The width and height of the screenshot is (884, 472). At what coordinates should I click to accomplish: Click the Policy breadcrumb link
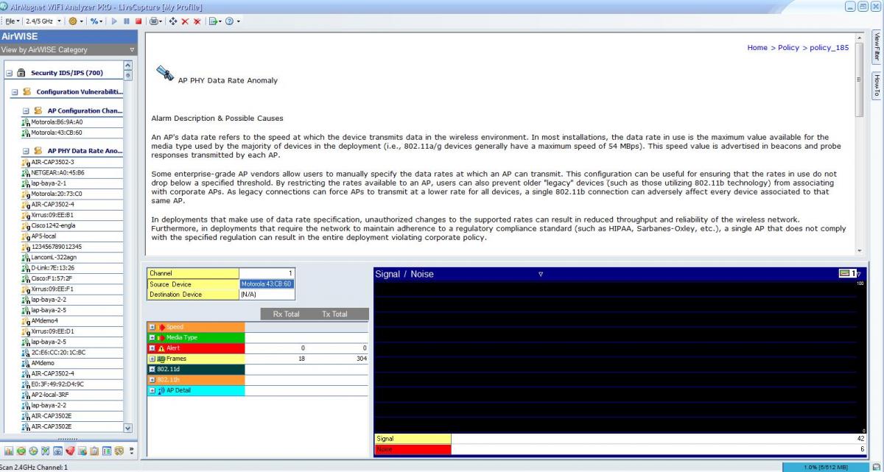788,48
